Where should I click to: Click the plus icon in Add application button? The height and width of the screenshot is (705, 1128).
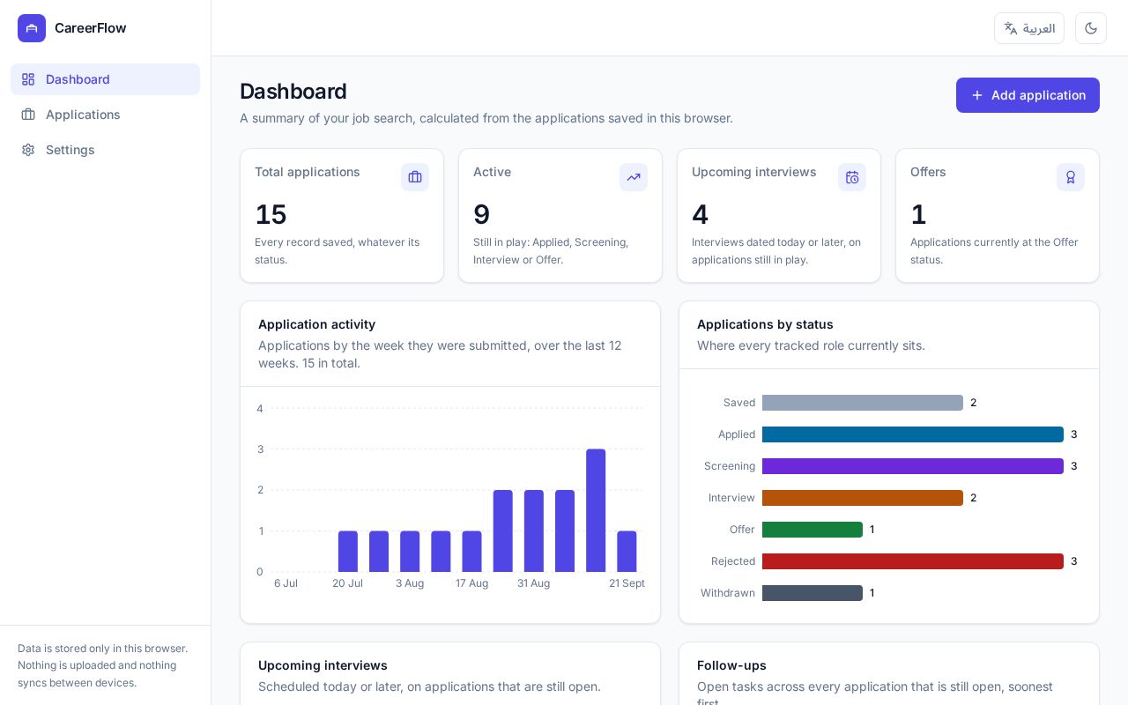click(x=977, y=95)
